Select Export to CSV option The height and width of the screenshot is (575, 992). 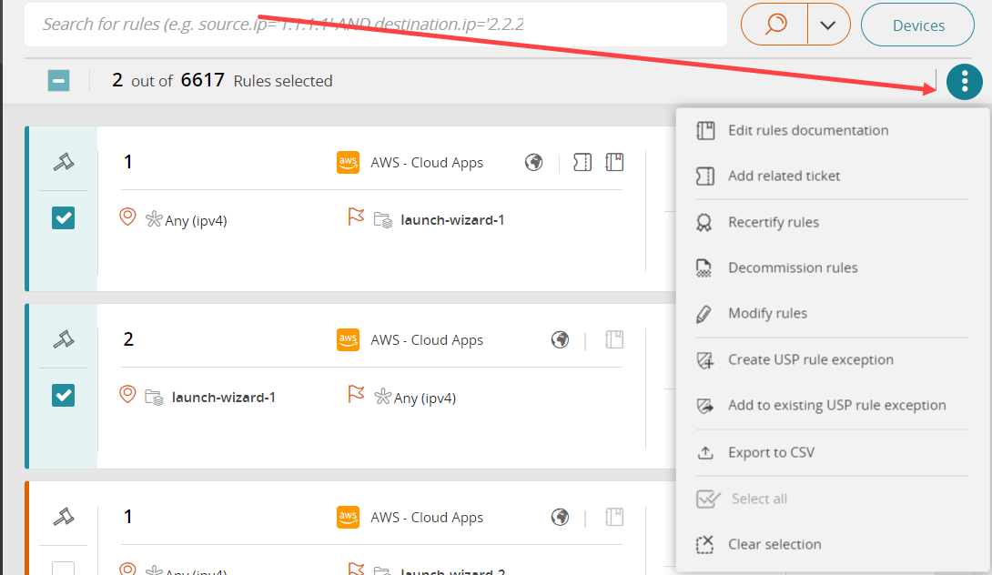[771, 452]
